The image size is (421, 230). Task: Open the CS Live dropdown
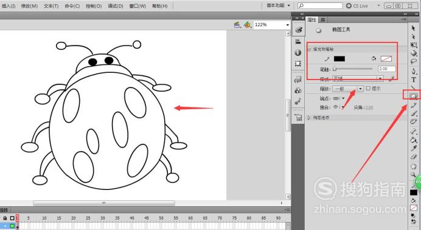coord(378,5)
